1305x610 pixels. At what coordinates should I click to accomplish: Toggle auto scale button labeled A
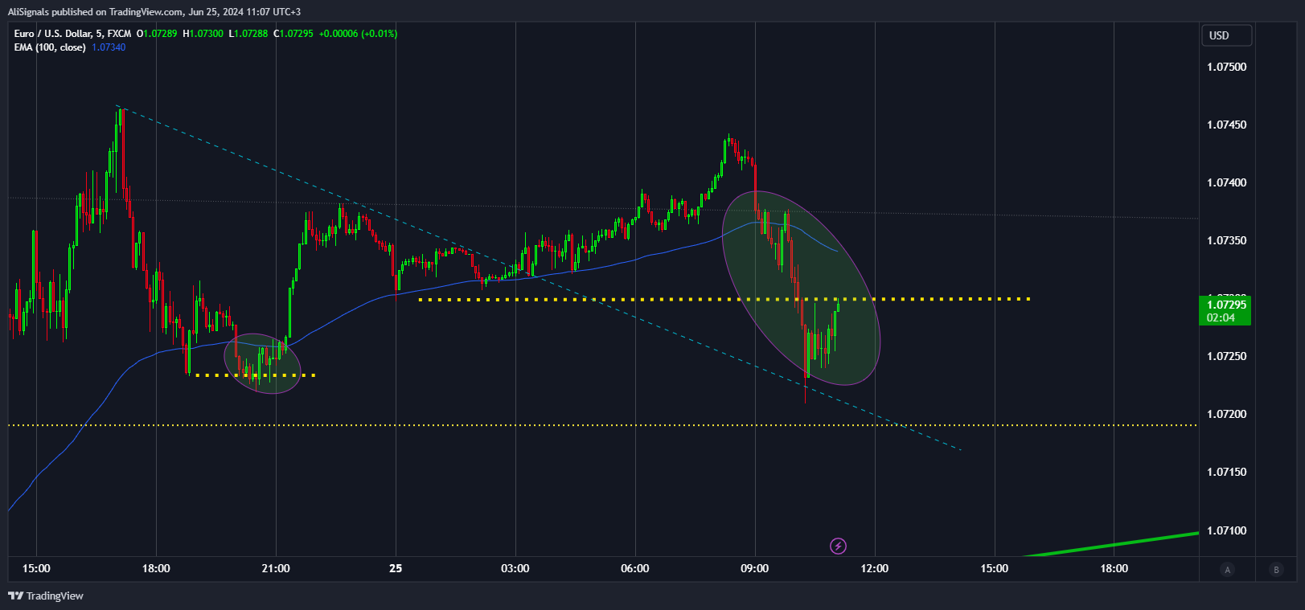coord(1227,569)
